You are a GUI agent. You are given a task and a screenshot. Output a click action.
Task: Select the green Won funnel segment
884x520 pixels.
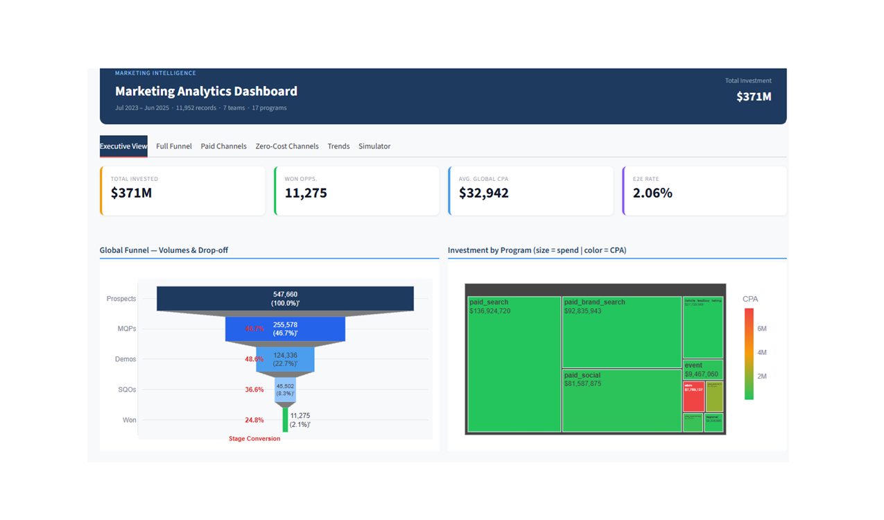click(x=285, y=419)
